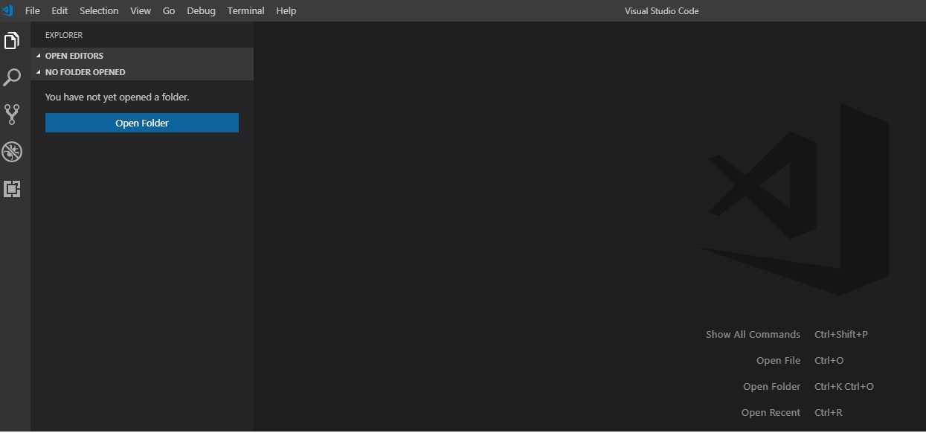Viewport: 926px width, 433px height.
Task: Click the Ctrl+Shift+P keybinding label
Action: [841, 335]
